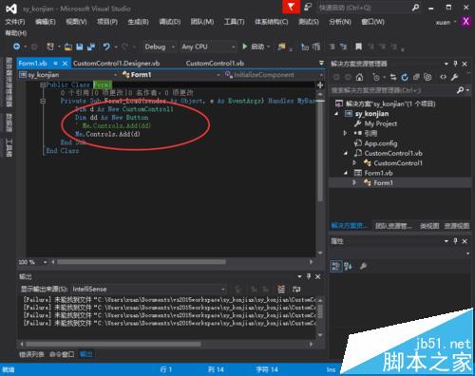Open the 编辑(E) menu
Image resolution: width=475 pixels, height=376 pixels.
pyautogui.click(x=46, y=22)
